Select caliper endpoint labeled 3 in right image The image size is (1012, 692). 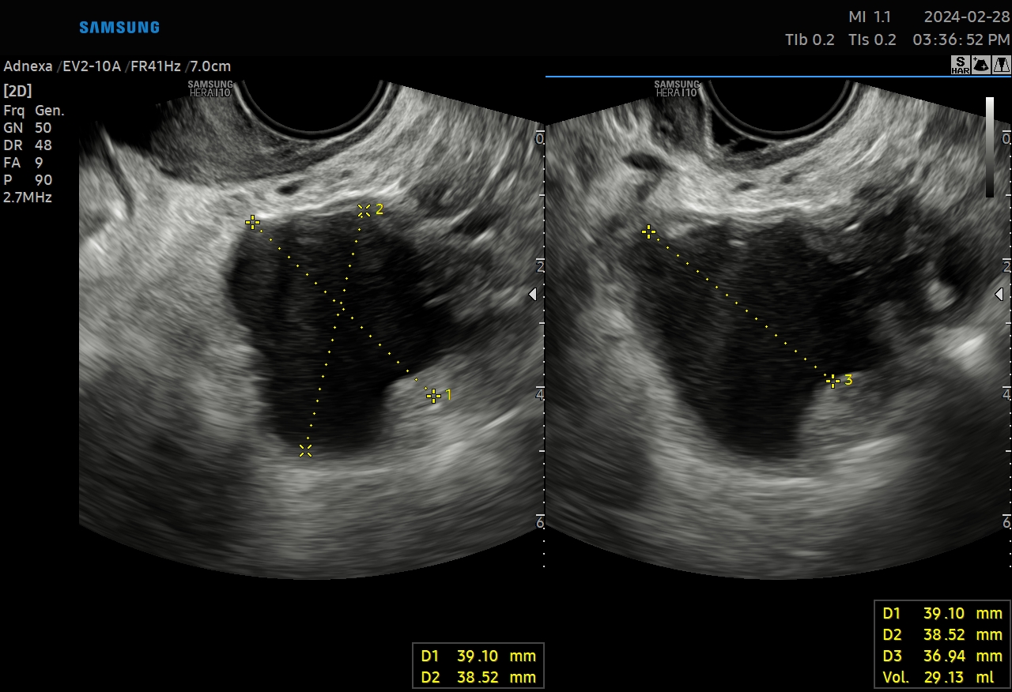832,381
